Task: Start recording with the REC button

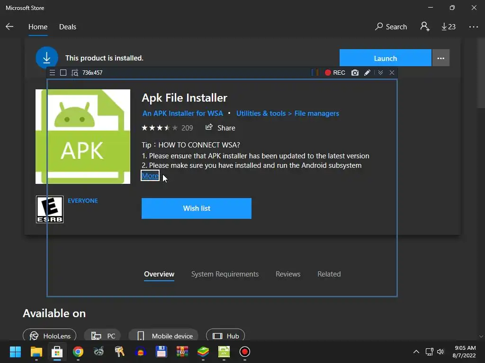Action: coord(335,72)
